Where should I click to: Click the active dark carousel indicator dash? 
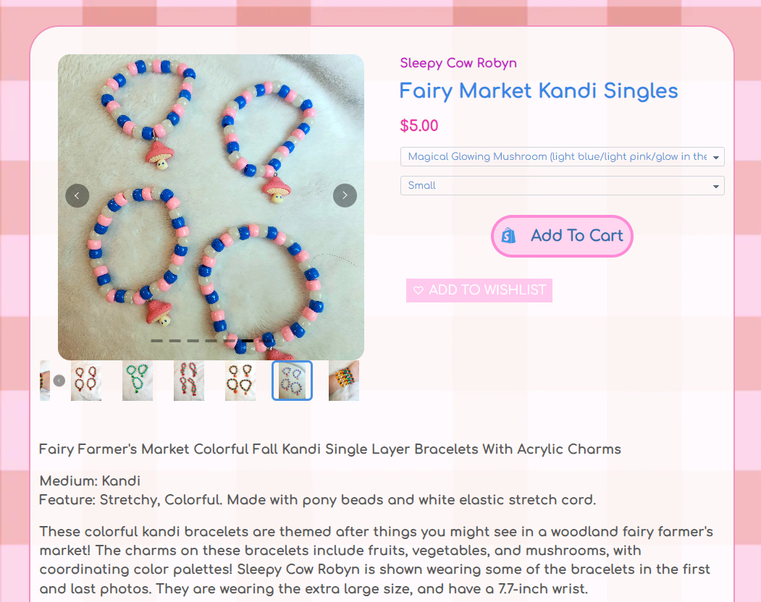pos(248,341)
